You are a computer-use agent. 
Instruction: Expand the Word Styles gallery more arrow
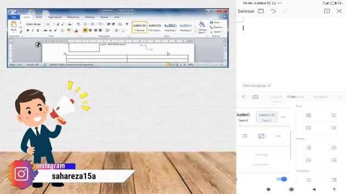[x=195, y=32]
